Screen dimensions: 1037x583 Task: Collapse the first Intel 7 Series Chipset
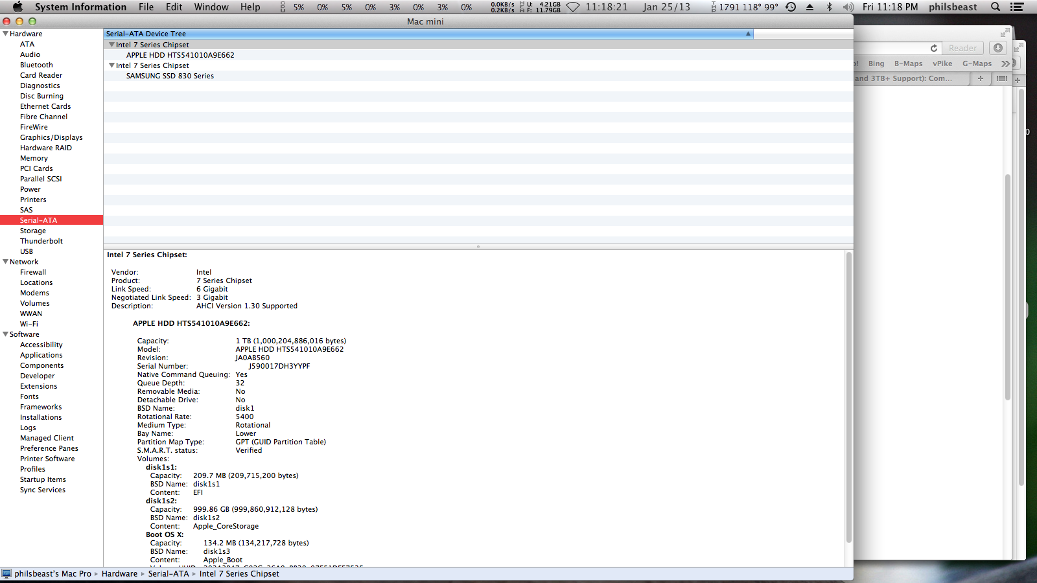click(x=111, y=45)
